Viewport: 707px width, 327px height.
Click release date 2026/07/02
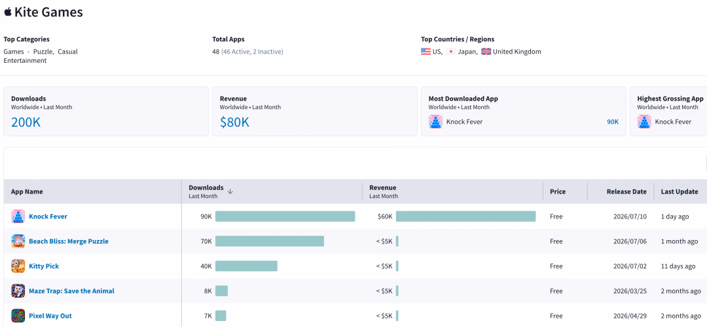point(630,266)
